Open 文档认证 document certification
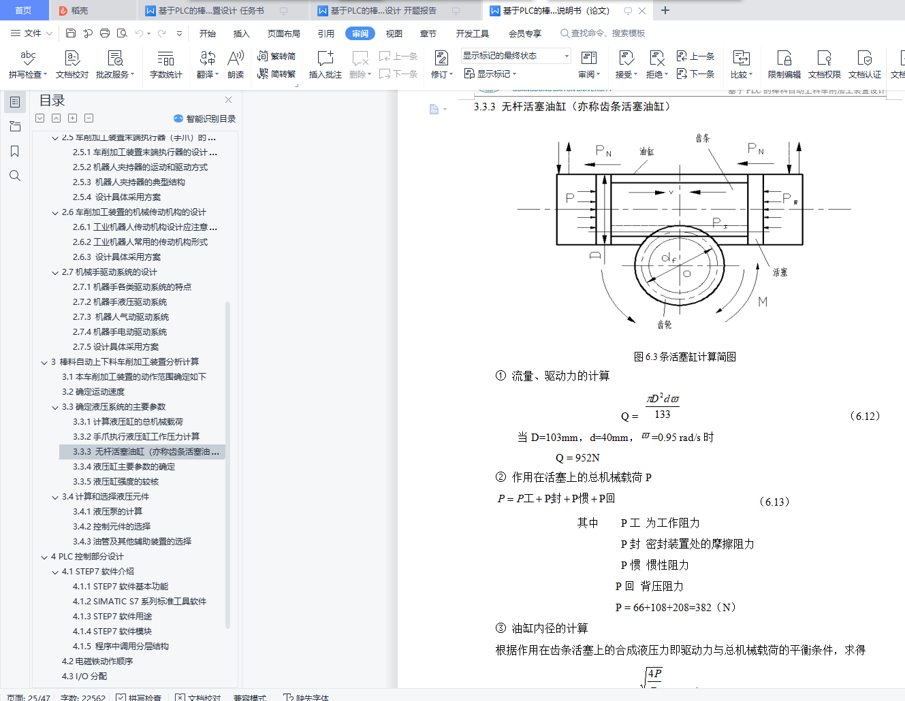 865,65
